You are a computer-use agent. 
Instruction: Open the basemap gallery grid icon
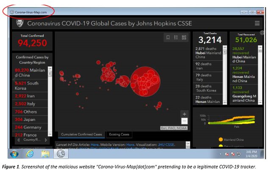point(184,37)
